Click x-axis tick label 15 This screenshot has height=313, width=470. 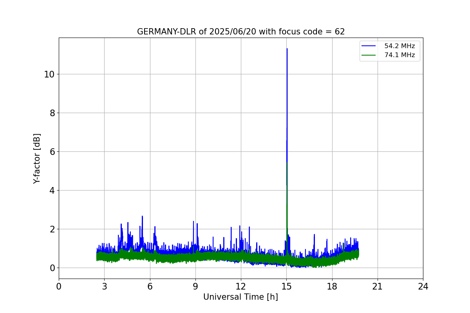pyautogui.click(x=286, y=286)
